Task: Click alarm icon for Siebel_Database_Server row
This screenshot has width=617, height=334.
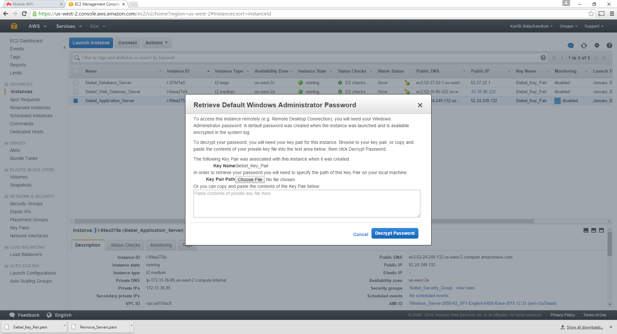Action: [407, 83]
